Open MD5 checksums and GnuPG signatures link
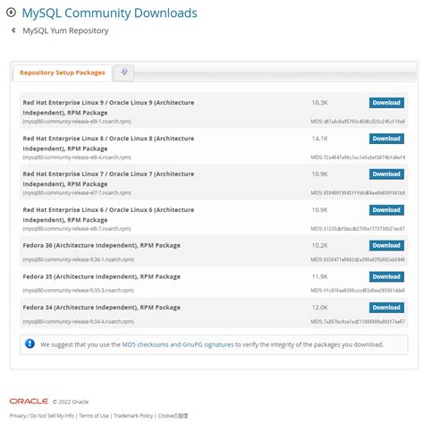The width and height of the screenshot is (424, 424). (178, 344)
